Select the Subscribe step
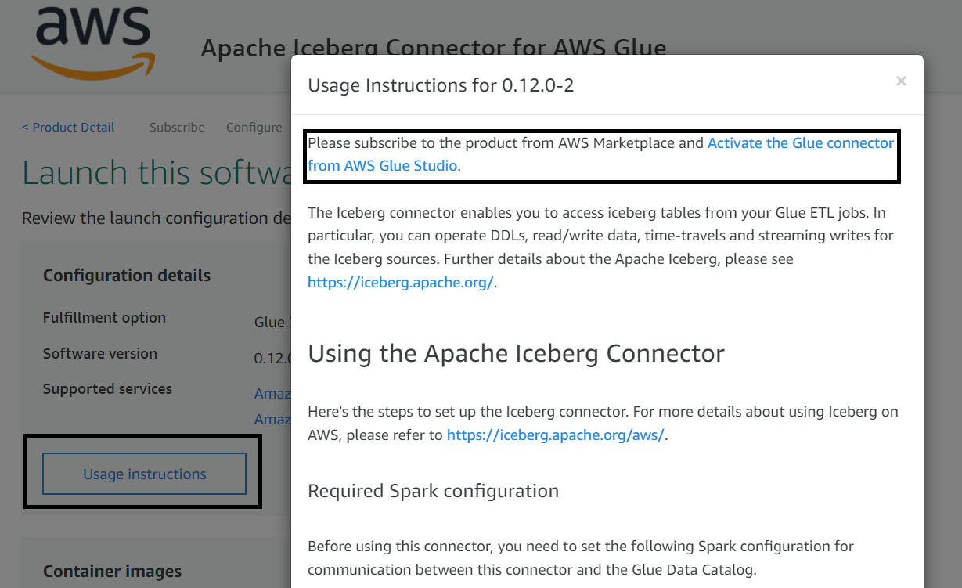Viewport: 962px width, 588px height. point(177,127)
